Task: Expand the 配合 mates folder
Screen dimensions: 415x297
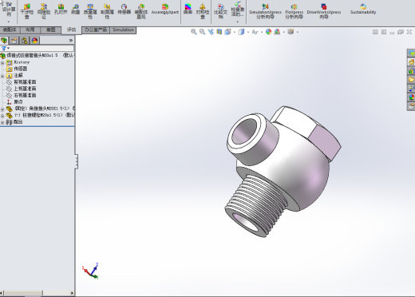Action: (x=2, y=123)
